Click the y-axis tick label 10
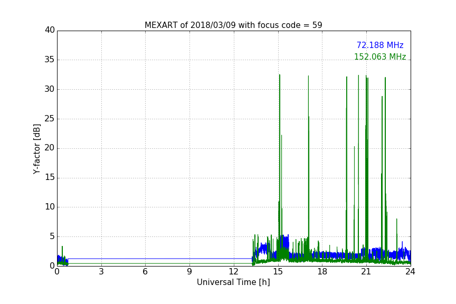The image size is (456, 304). (50, 207)
